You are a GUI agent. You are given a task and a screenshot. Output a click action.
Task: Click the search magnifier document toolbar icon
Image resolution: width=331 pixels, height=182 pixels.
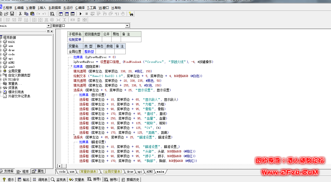point(52,14)
